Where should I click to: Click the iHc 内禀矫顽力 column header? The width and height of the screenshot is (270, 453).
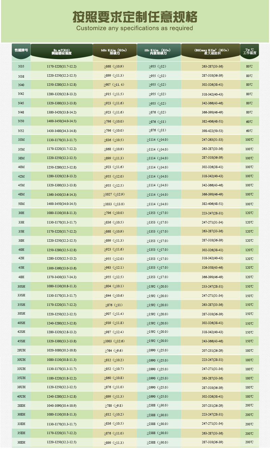159,52
